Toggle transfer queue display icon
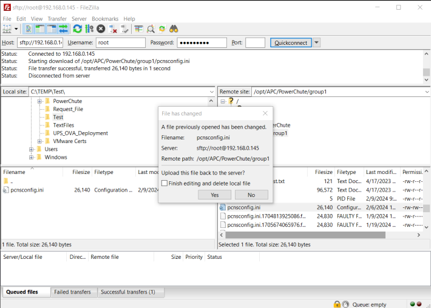 [63, 29]
